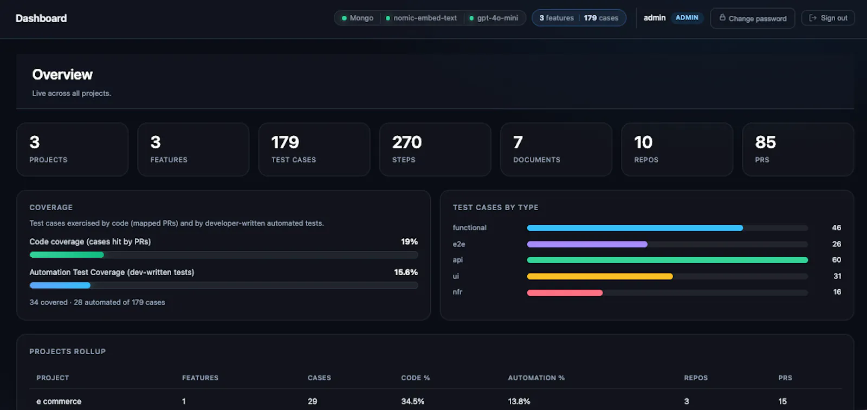The width and height of the screenshot is (867, 410).
Task: Click the api label
Action: (458, 260)
